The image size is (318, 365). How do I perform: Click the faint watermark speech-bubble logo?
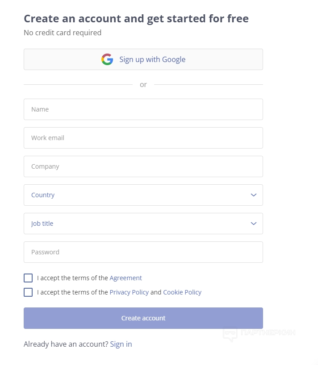point(230,334)
